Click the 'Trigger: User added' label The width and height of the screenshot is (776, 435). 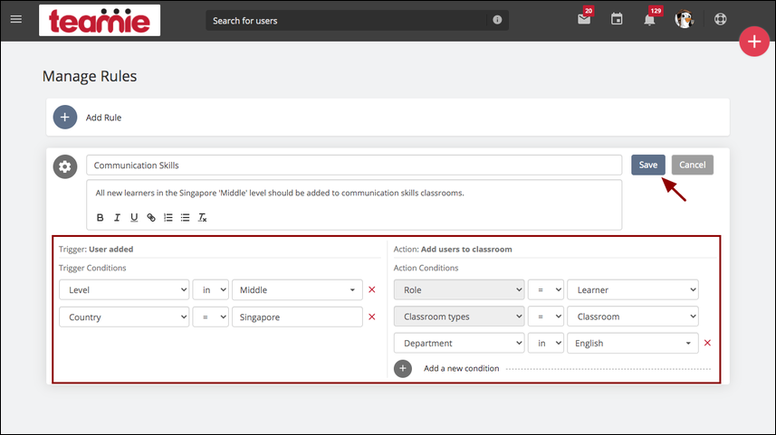click(x=96, y=249)
